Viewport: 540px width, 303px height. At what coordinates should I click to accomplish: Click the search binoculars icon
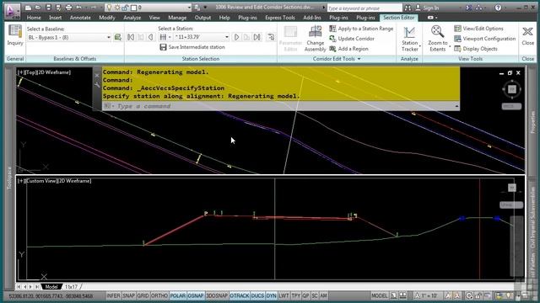pyautogui.click(x=408, y=8)
